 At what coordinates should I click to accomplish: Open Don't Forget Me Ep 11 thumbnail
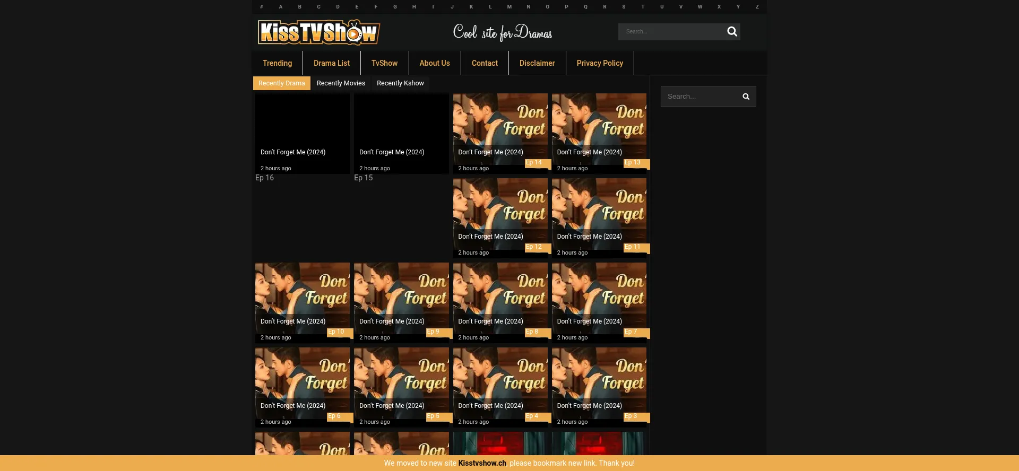(599, 218)
